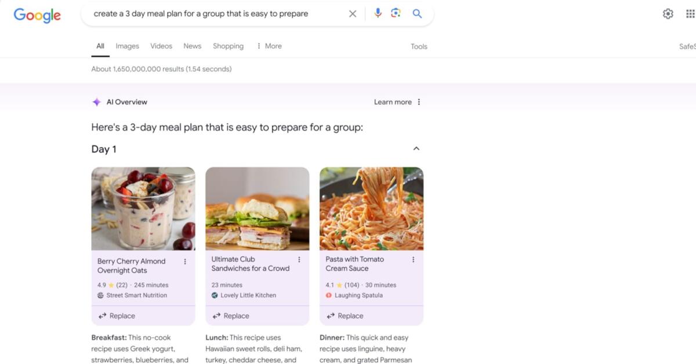Collapse the Day 1 section
Image resolution: width=696 pixels, height=364 pixels.
tap(416, 149)
